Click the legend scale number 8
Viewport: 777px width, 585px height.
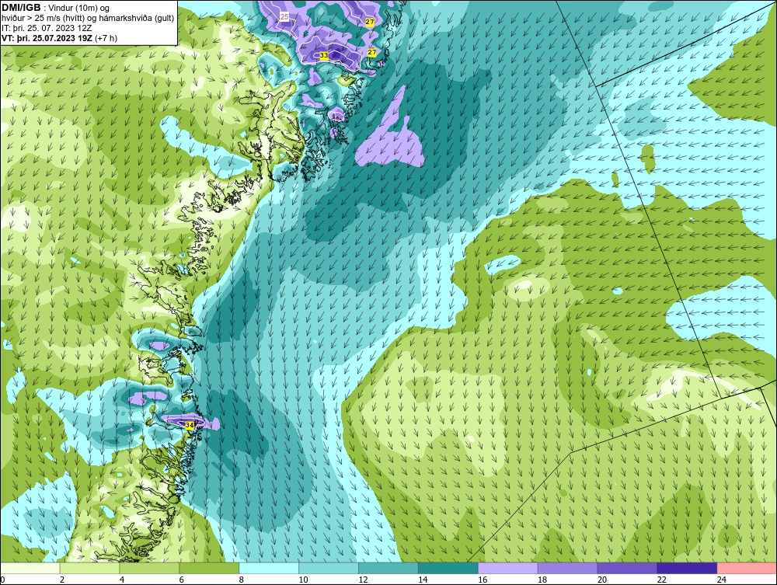242,580
